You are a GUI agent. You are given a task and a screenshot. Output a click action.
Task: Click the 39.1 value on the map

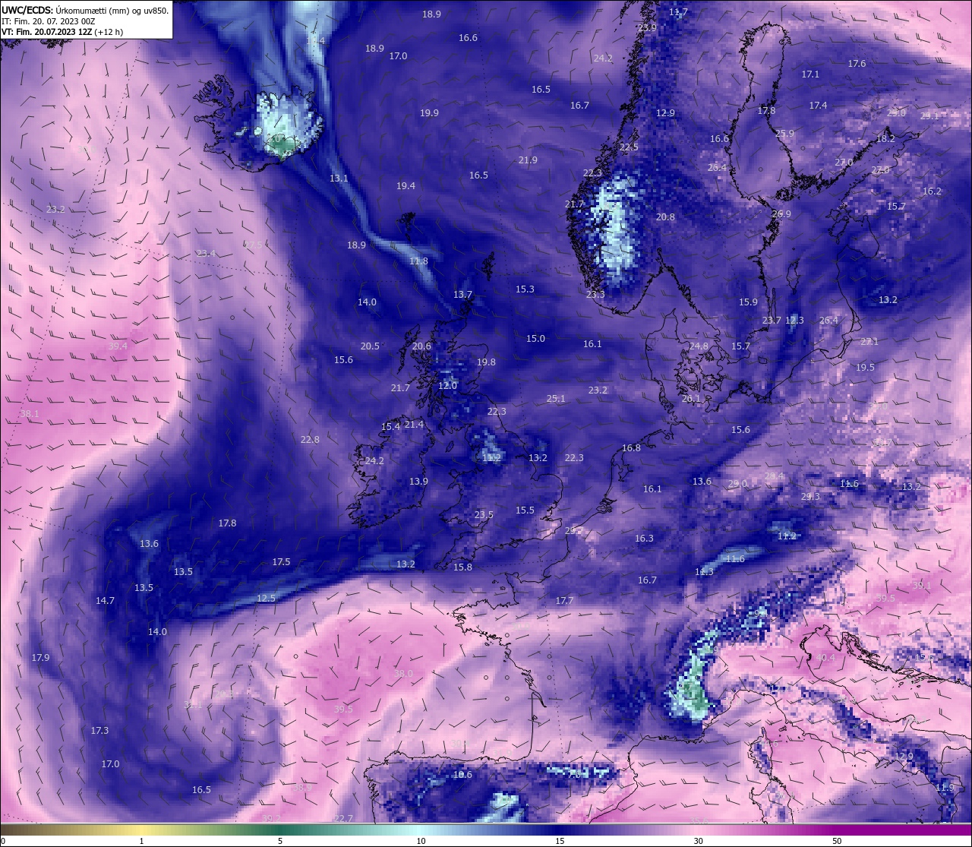(x=921, y=586)
